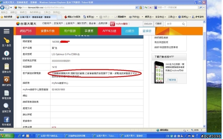223x139 pixels.
Task: Select the APP&加值 navigation tab
Action: (x=109, y=31)
